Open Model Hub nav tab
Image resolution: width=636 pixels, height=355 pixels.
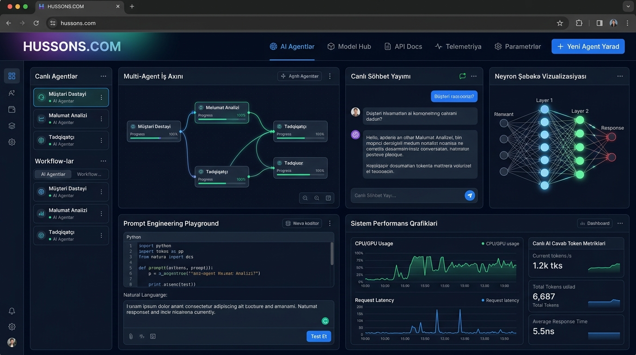pos(349,47)
